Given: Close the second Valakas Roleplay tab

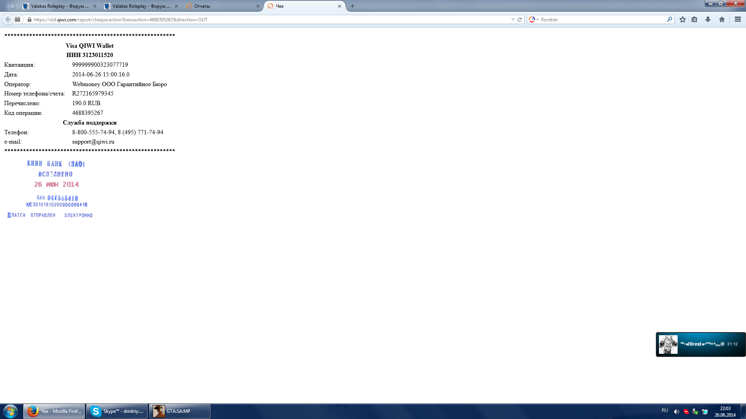Looking at the screenshot, I should [x=176, y=6].
